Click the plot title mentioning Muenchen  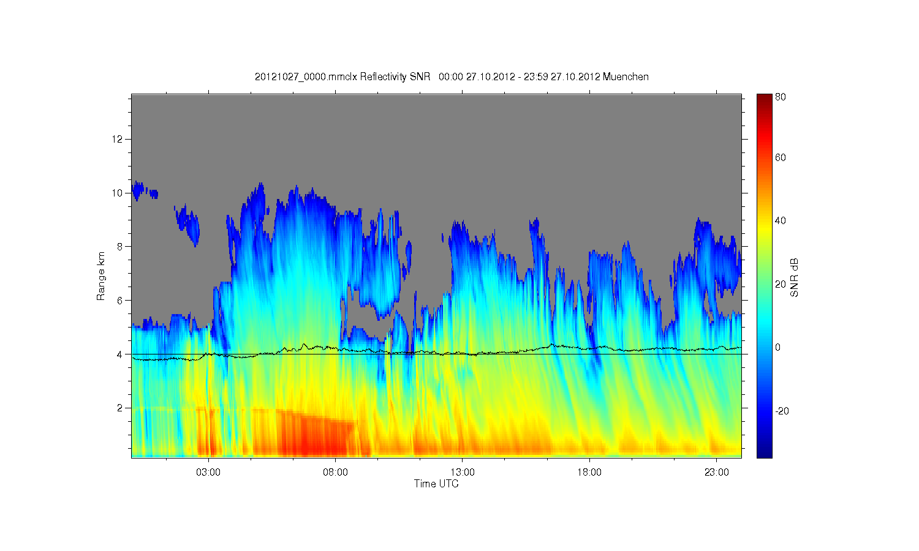[x=452, y=77]
